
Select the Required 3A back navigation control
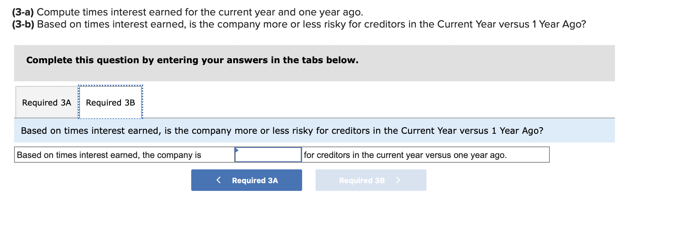[x=246, y=180]
